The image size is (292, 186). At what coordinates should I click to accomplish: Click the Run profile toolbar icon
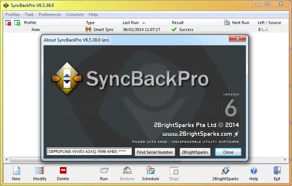click(x=104, y=171)
